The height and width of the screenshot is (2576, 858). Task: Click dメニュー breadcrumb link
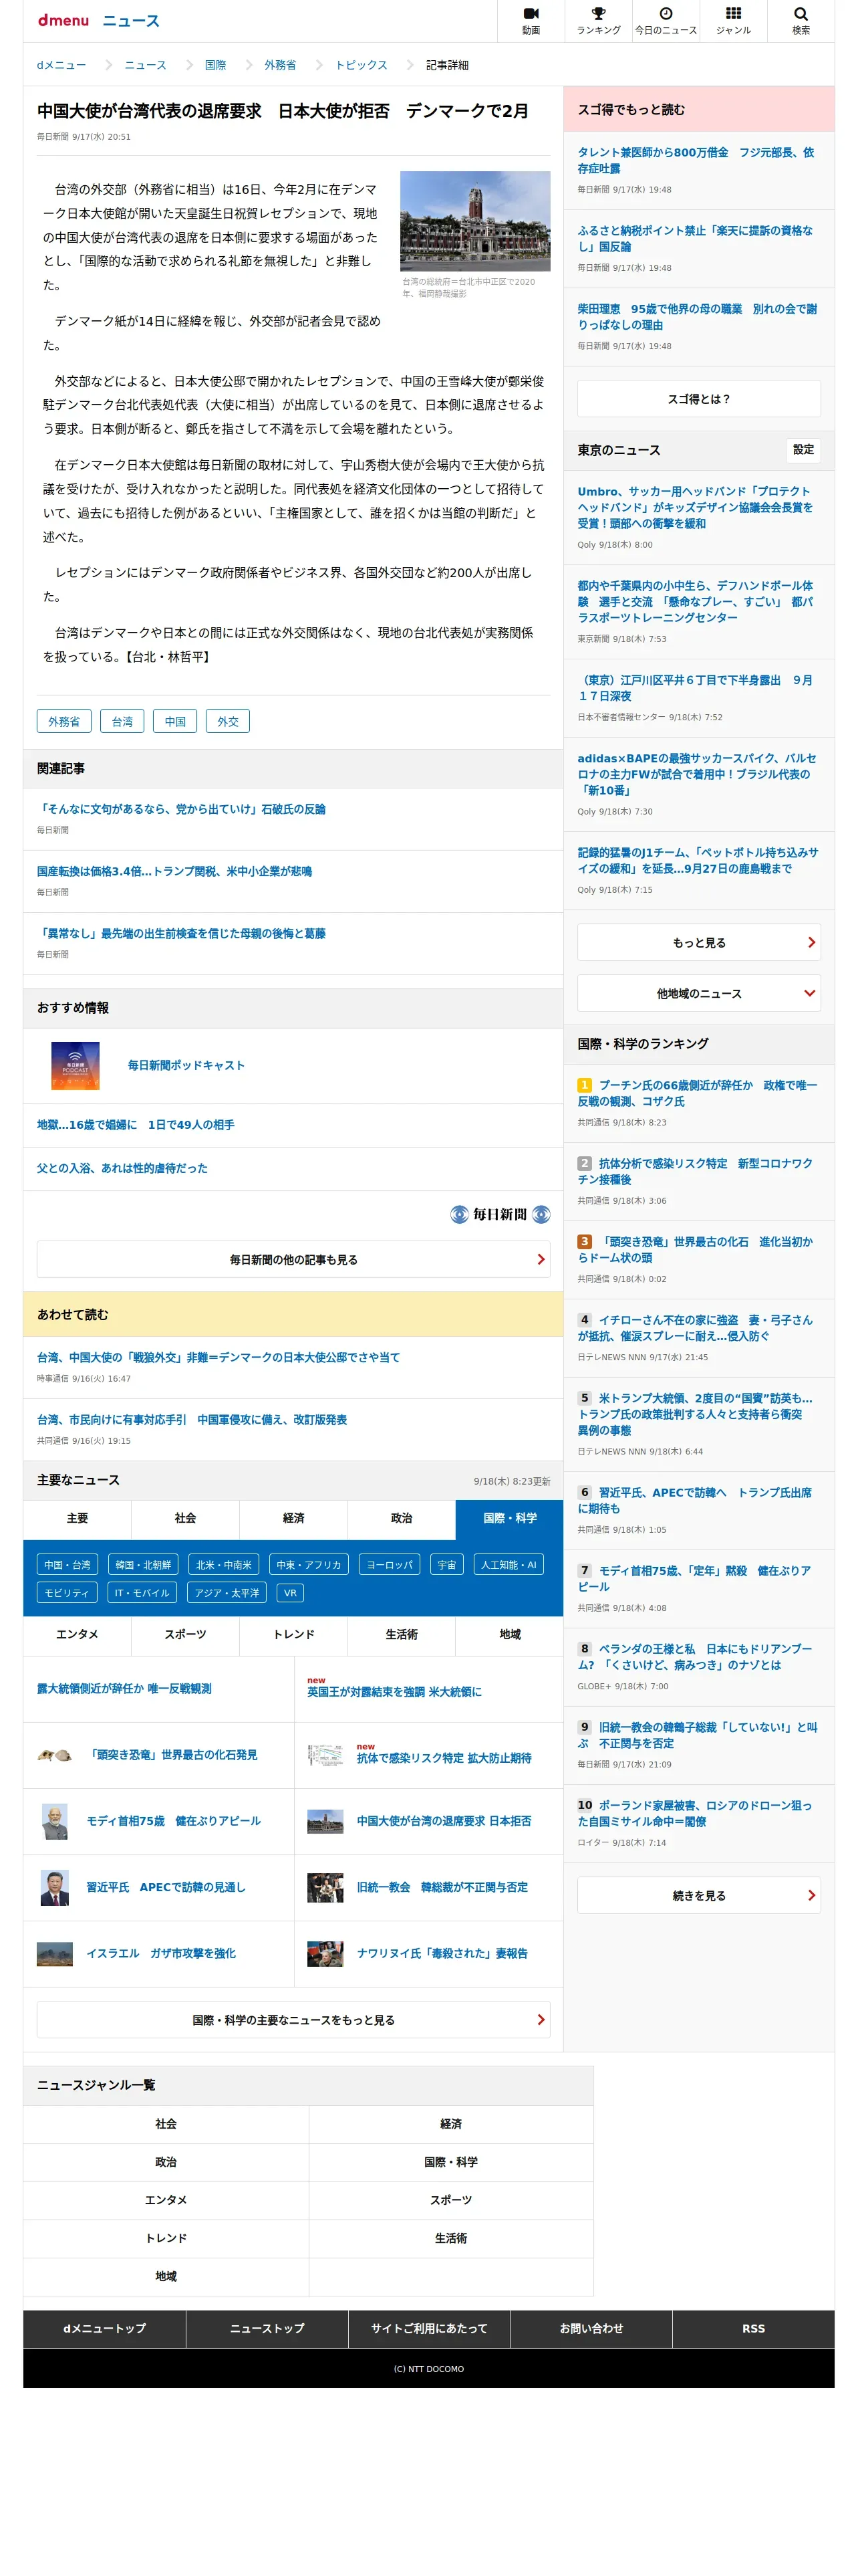(61, 65)
